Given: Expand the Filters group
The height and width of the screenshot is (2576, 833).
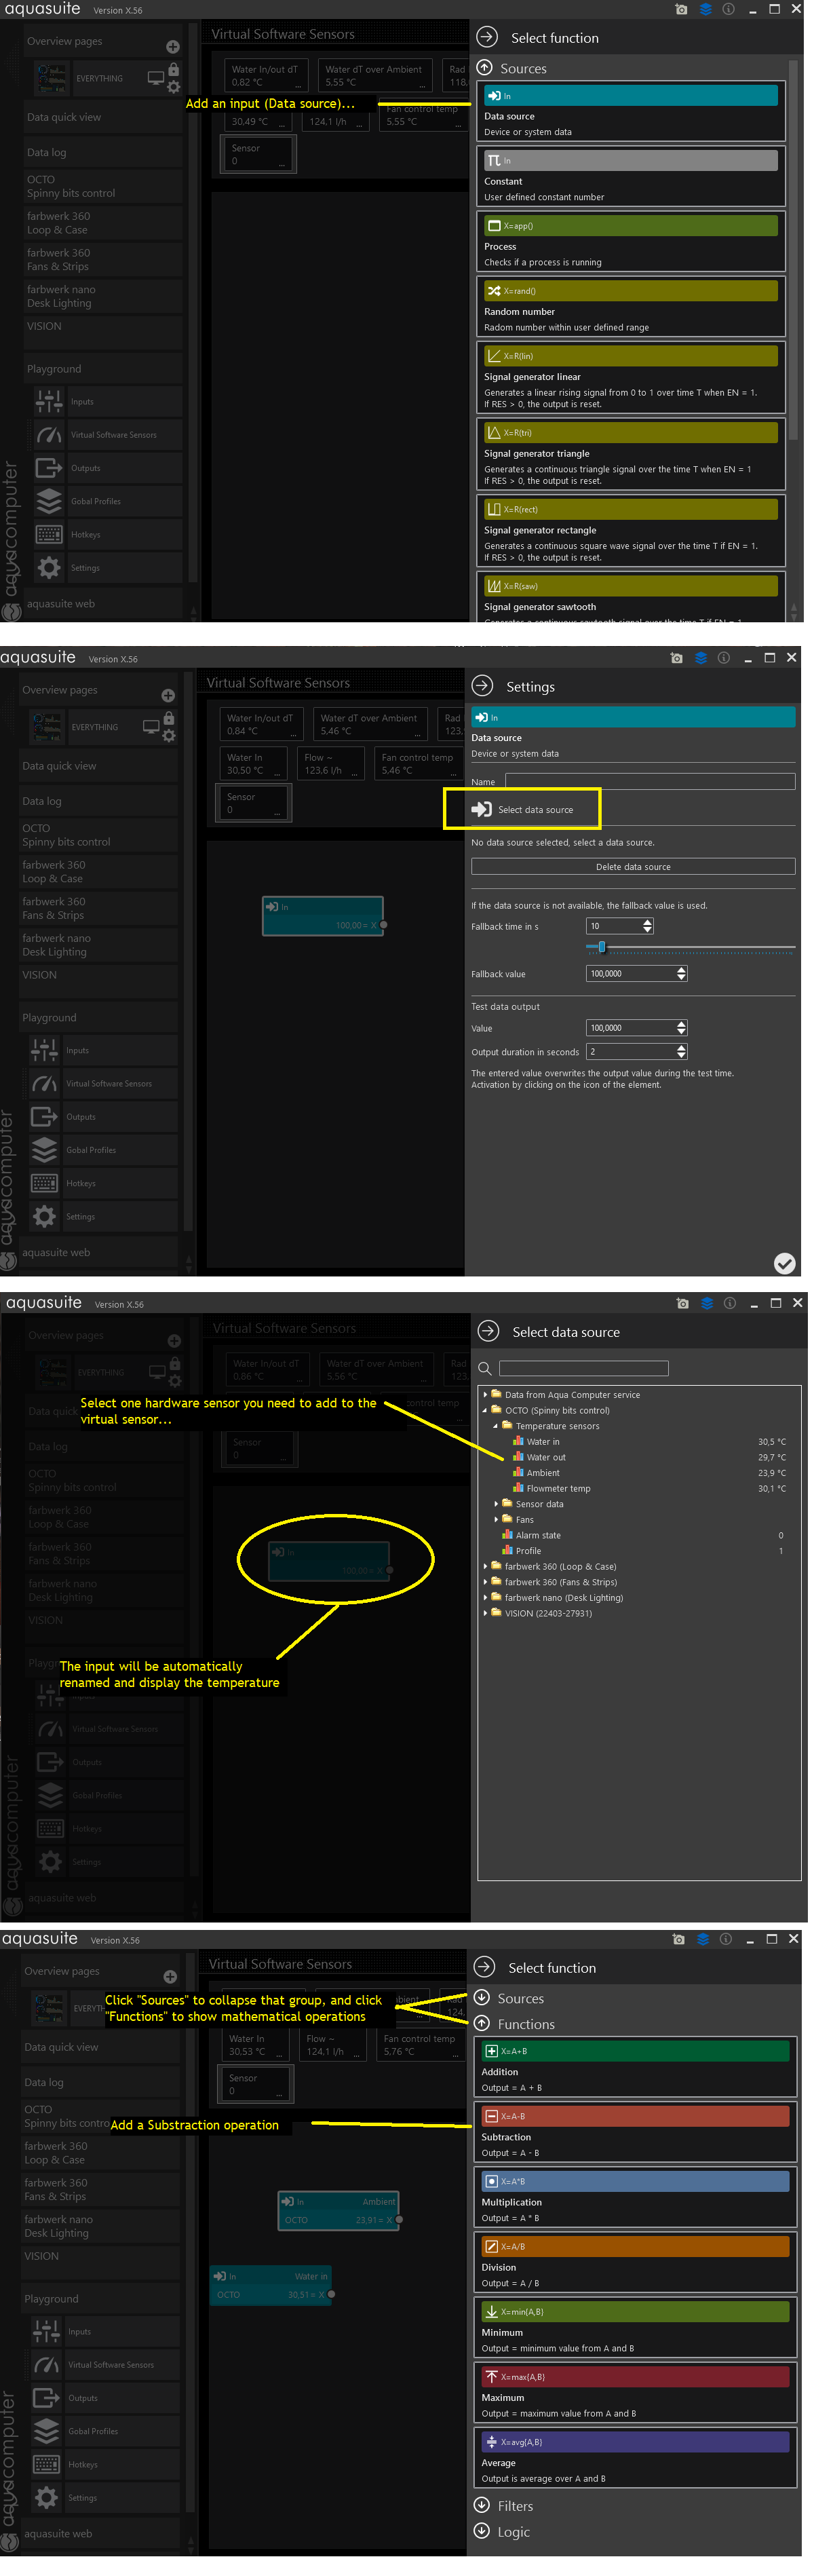Looking at the screenshot, I should click(481, 2505).
